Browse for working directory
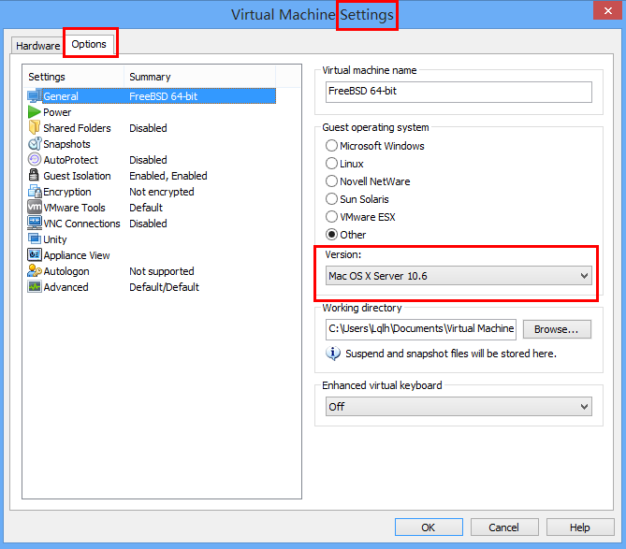Screen dimensions: 626x549 coord(557,329)
